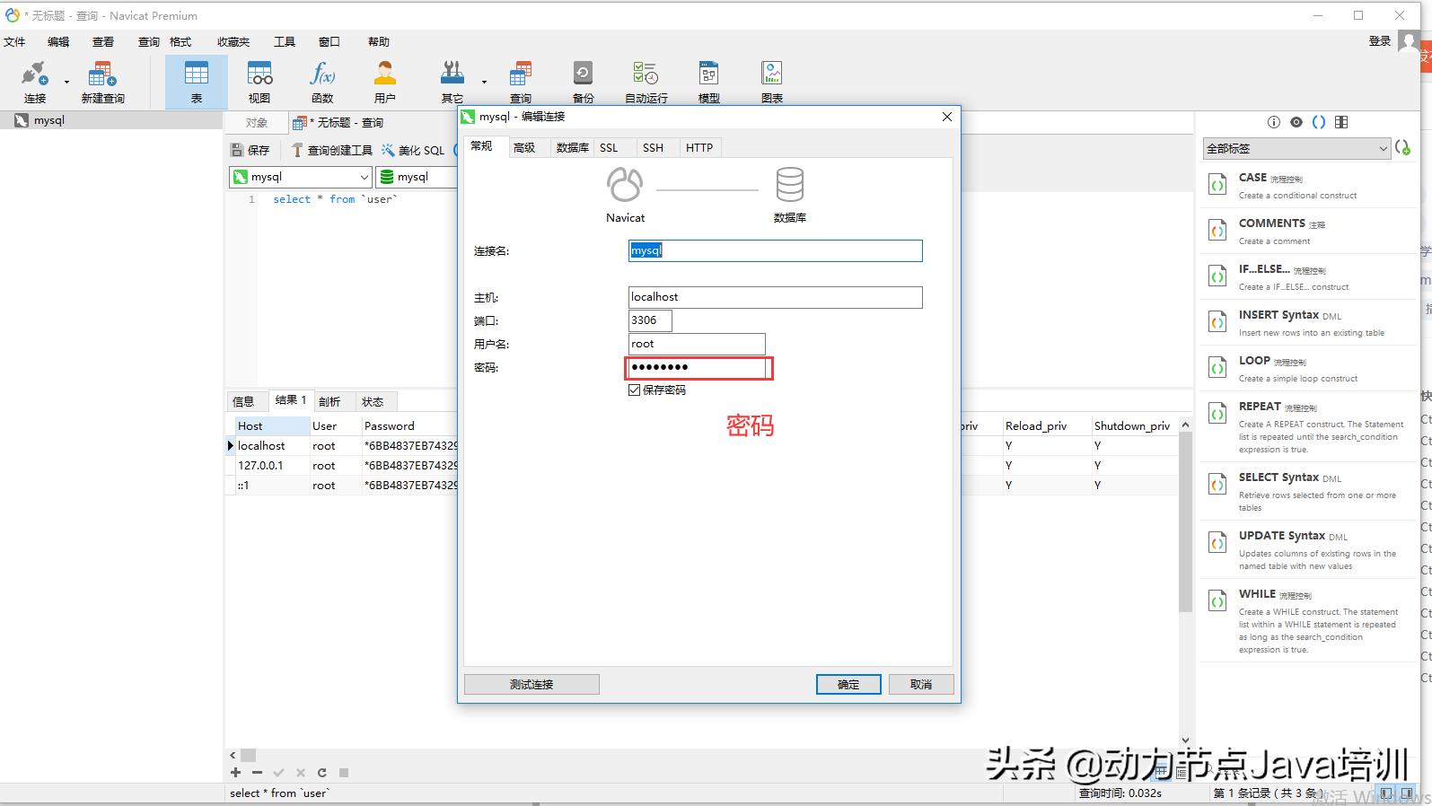Open the Charts toolbar icon
The width and height of the screenshot is (1432, 806).
point(771,82)
